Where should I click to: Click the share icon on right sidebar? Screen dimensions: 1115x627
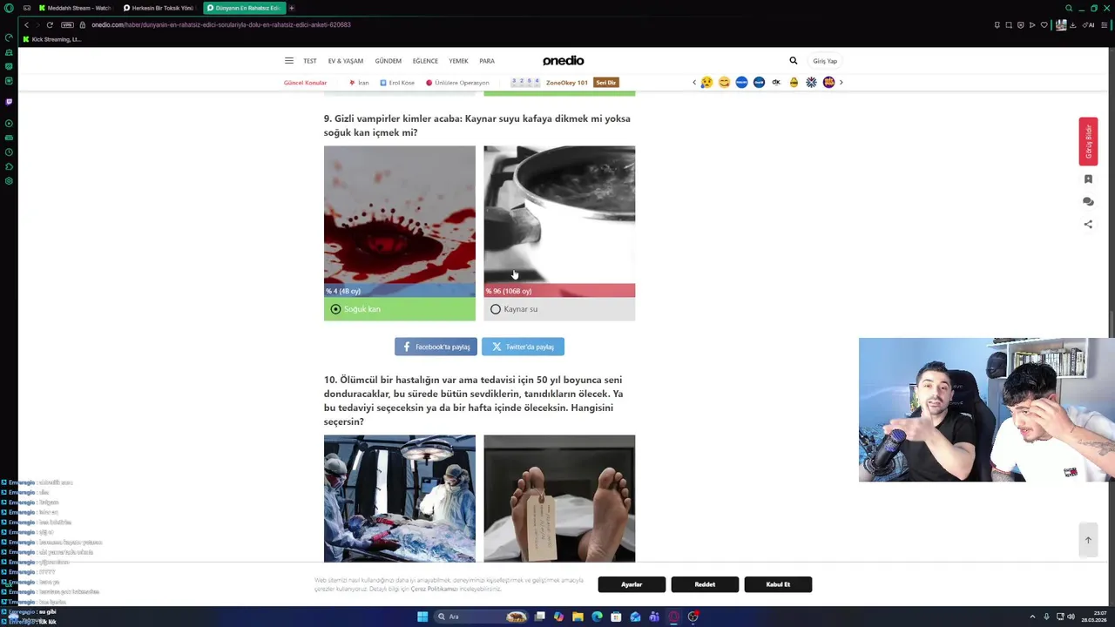(1088, 224)
